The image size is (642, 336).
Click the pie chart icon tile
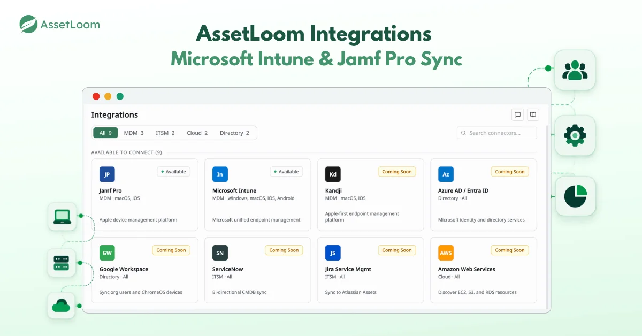(575, 196)
